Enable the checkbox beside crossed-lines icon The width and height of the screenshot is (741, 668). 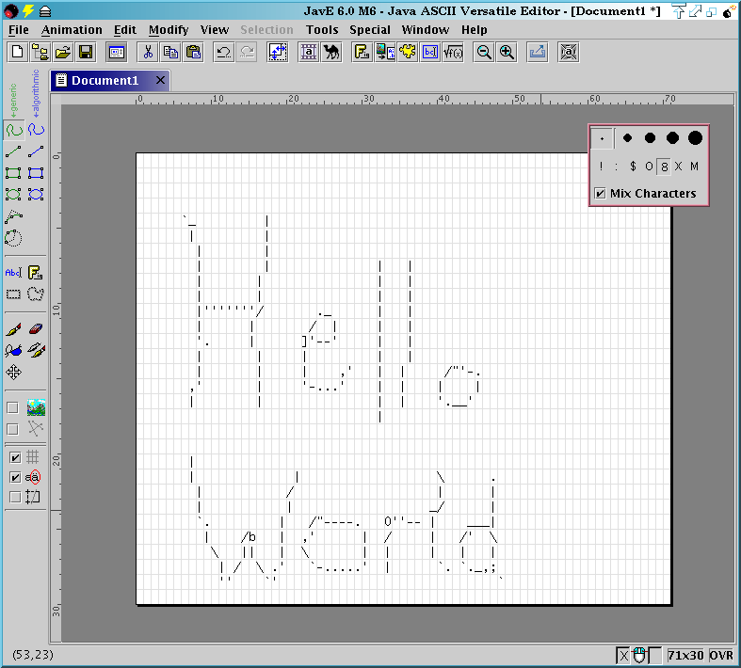point(13,429)
